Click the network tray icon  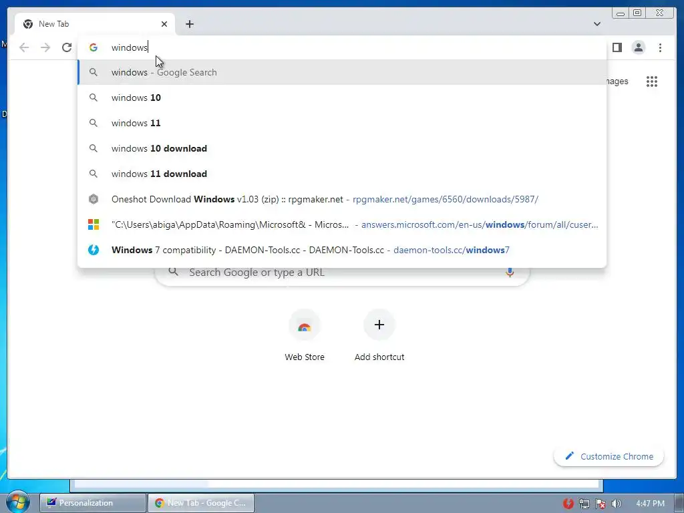pyautogui.click(x=584, y=504)
